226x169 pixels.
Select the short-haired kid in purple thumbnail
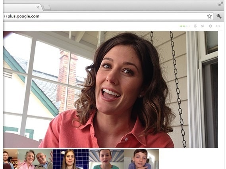(141, 159)
